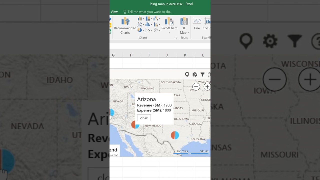Screen dimensions: 320x180
Task: Click the Tours group label
Action: coord(184,38)
